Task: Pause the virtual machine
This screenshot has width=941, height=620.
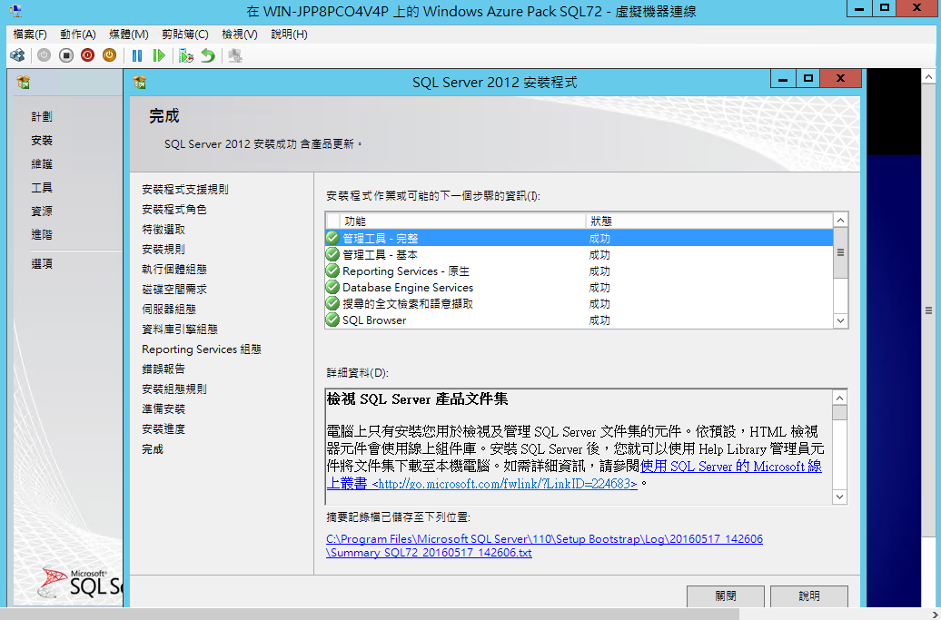Action: coord(137,55)
